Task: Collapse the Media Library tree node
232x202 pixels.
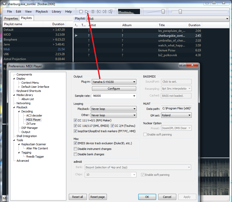Action: (x=14, y=95)
